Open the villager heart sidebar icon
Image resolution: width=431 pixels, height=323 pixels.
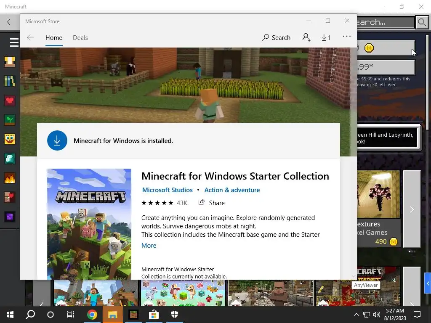10,198
